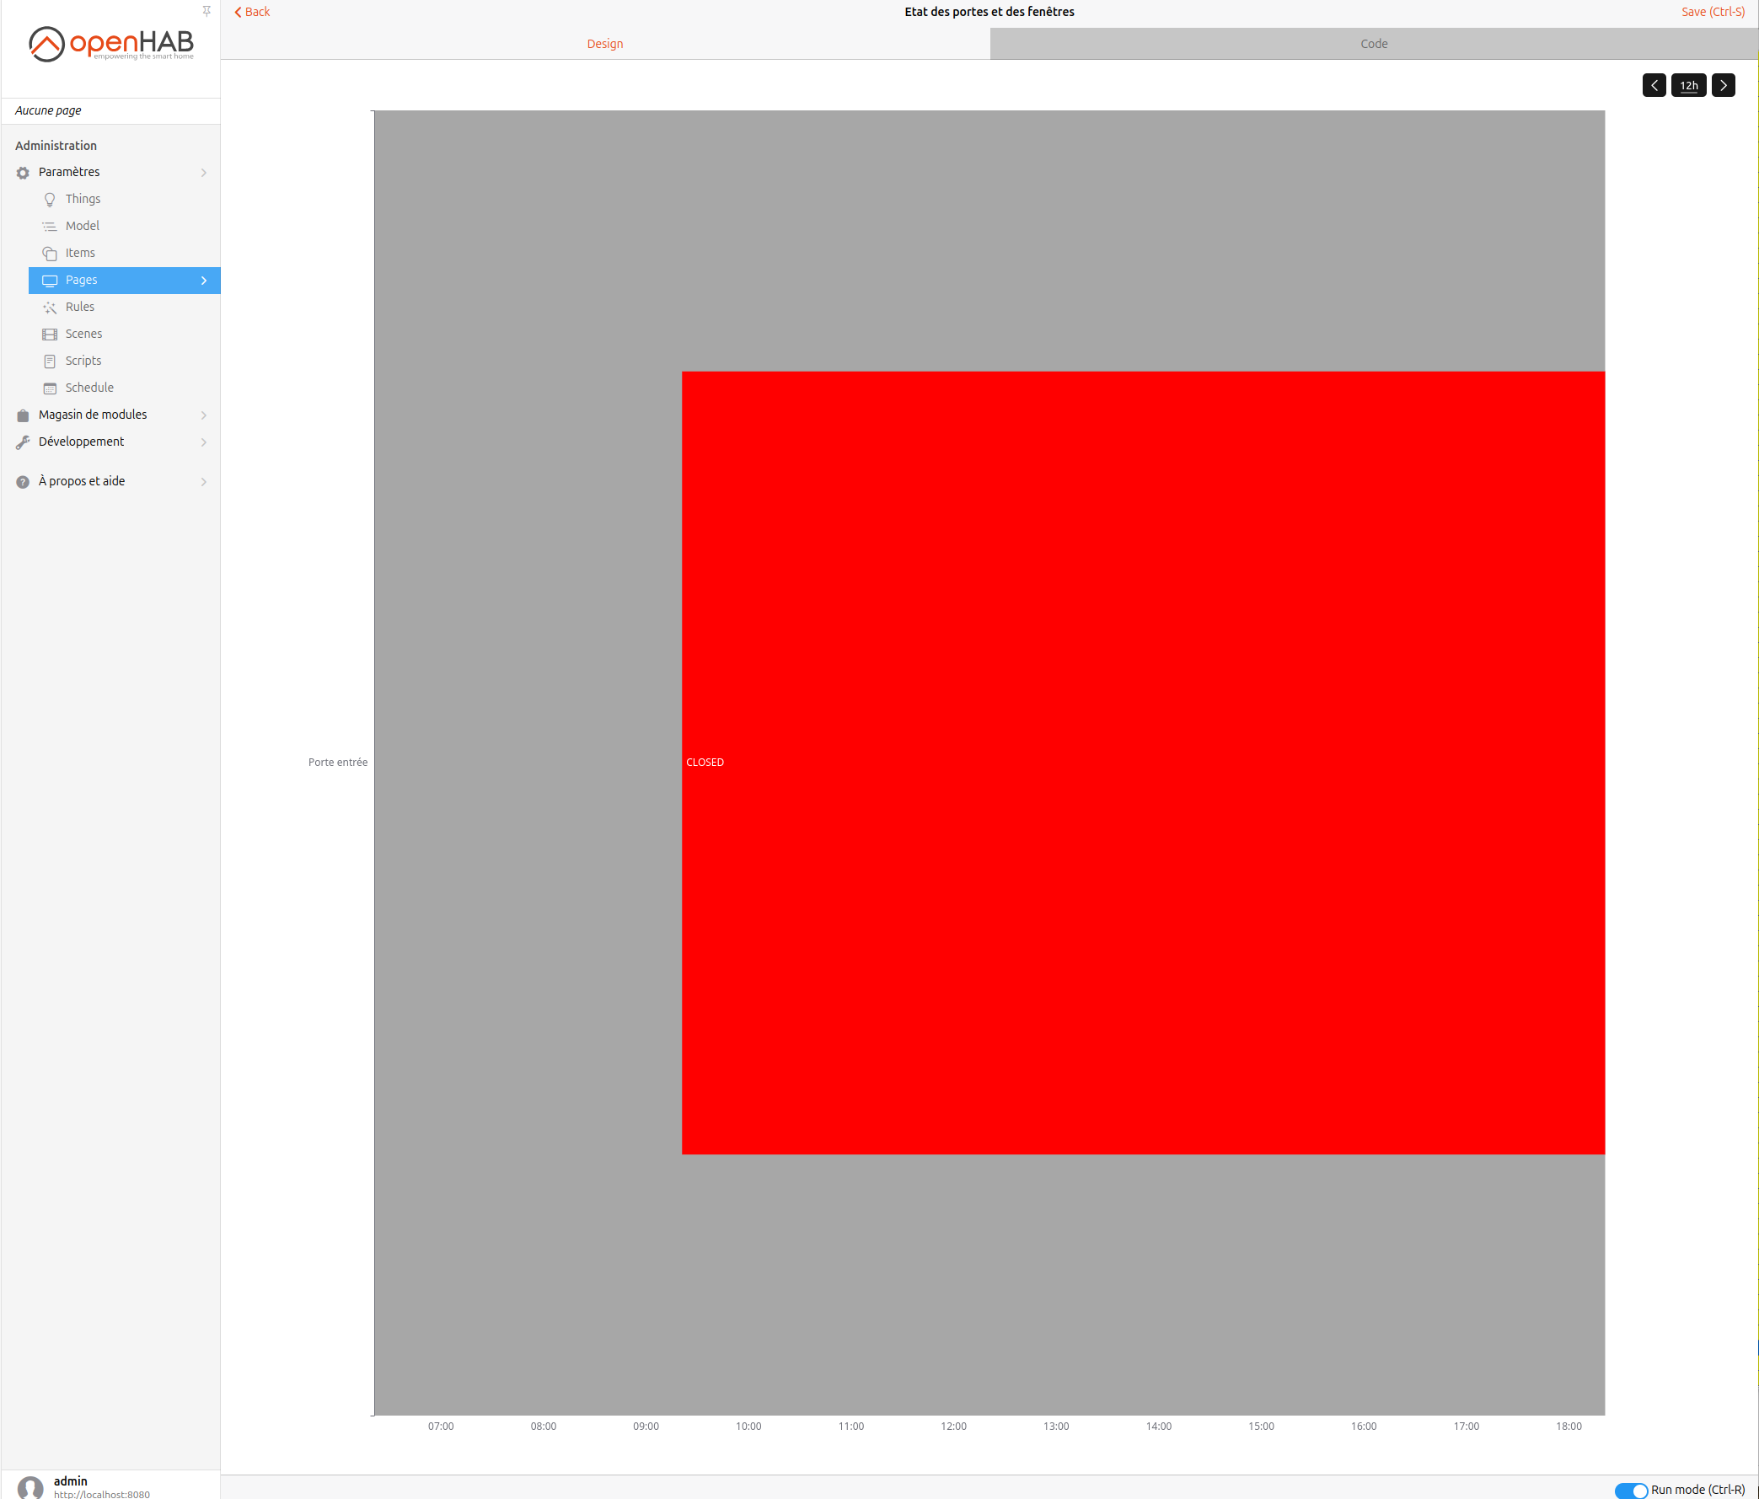Switch to the Code tab

point(1374,44)
